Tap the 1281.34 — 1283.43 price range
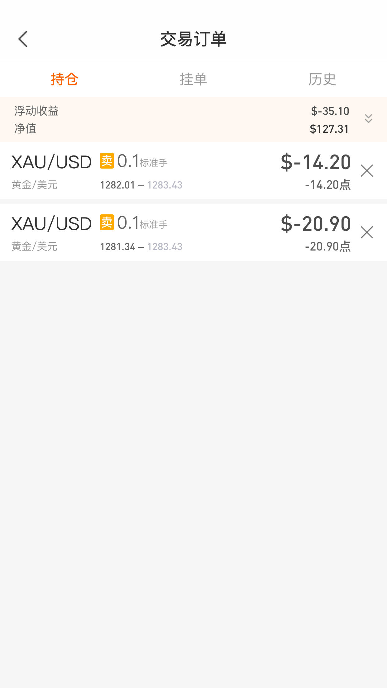Image resolution: width=387 pixels, height=688 pixels. pyautogui.click(x=141, y=247)
